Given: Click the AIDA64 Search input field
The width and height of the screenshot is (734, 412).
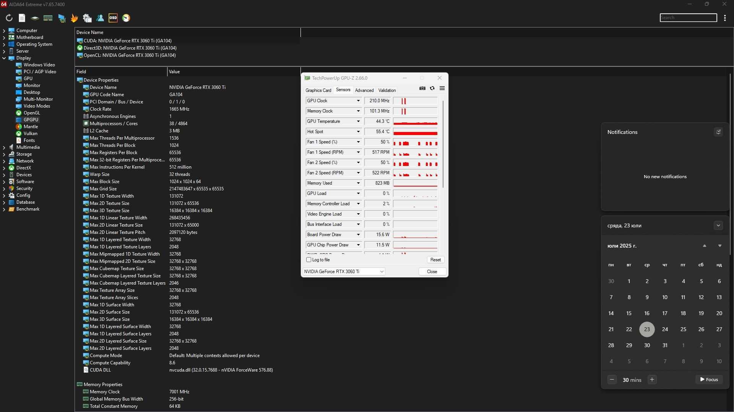Looking at the screenshot, I should [688, 18].
